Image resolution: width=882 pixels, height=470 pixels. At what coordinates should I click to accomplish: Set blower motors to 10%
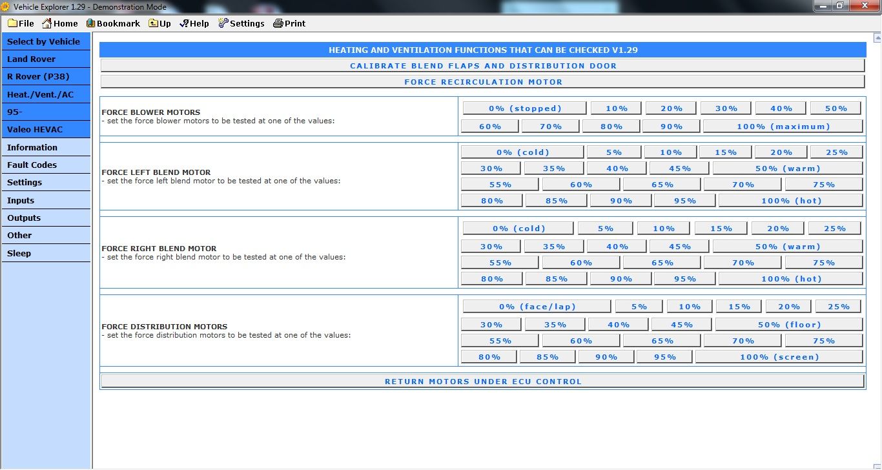click(x=616, y=108)
